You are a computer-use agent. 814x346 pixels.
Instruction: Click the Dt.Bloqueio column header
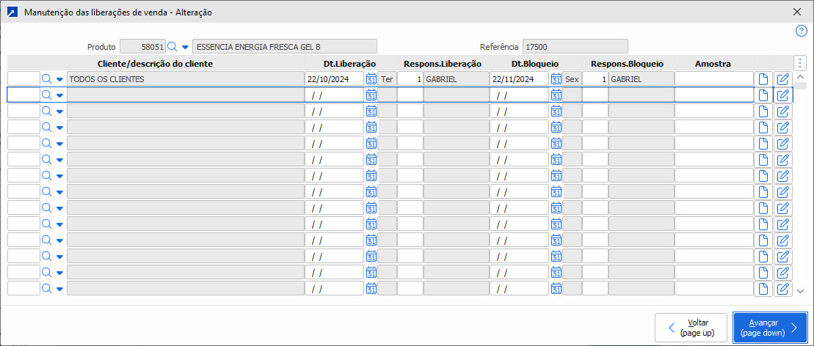coord(534,63)
